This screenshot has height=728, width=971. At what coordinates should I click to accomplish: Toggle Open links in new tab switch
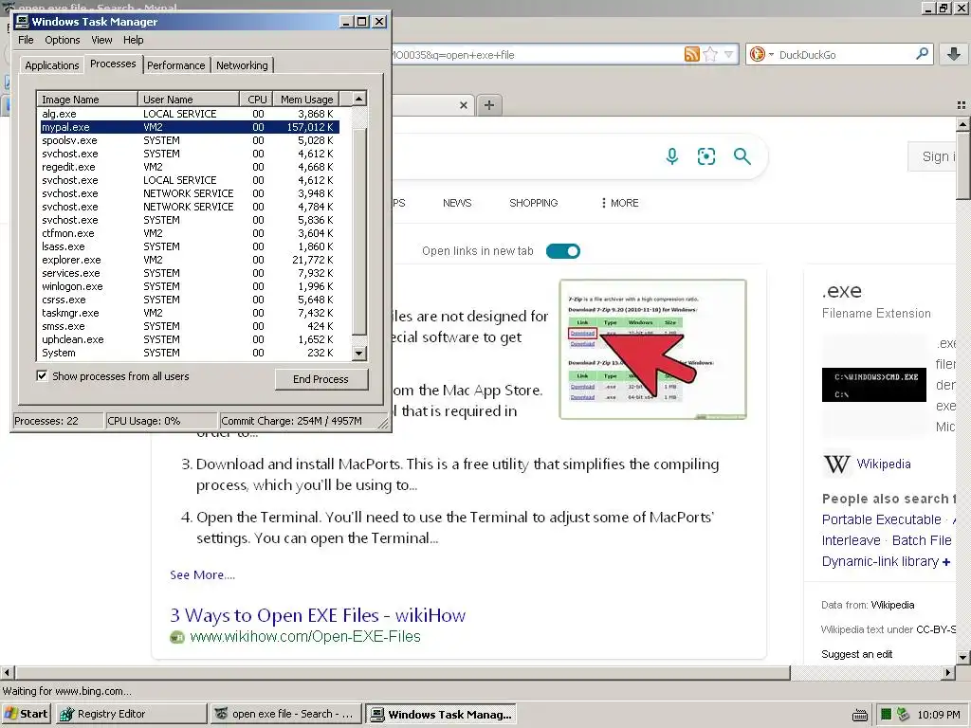(x=563, y=251)
